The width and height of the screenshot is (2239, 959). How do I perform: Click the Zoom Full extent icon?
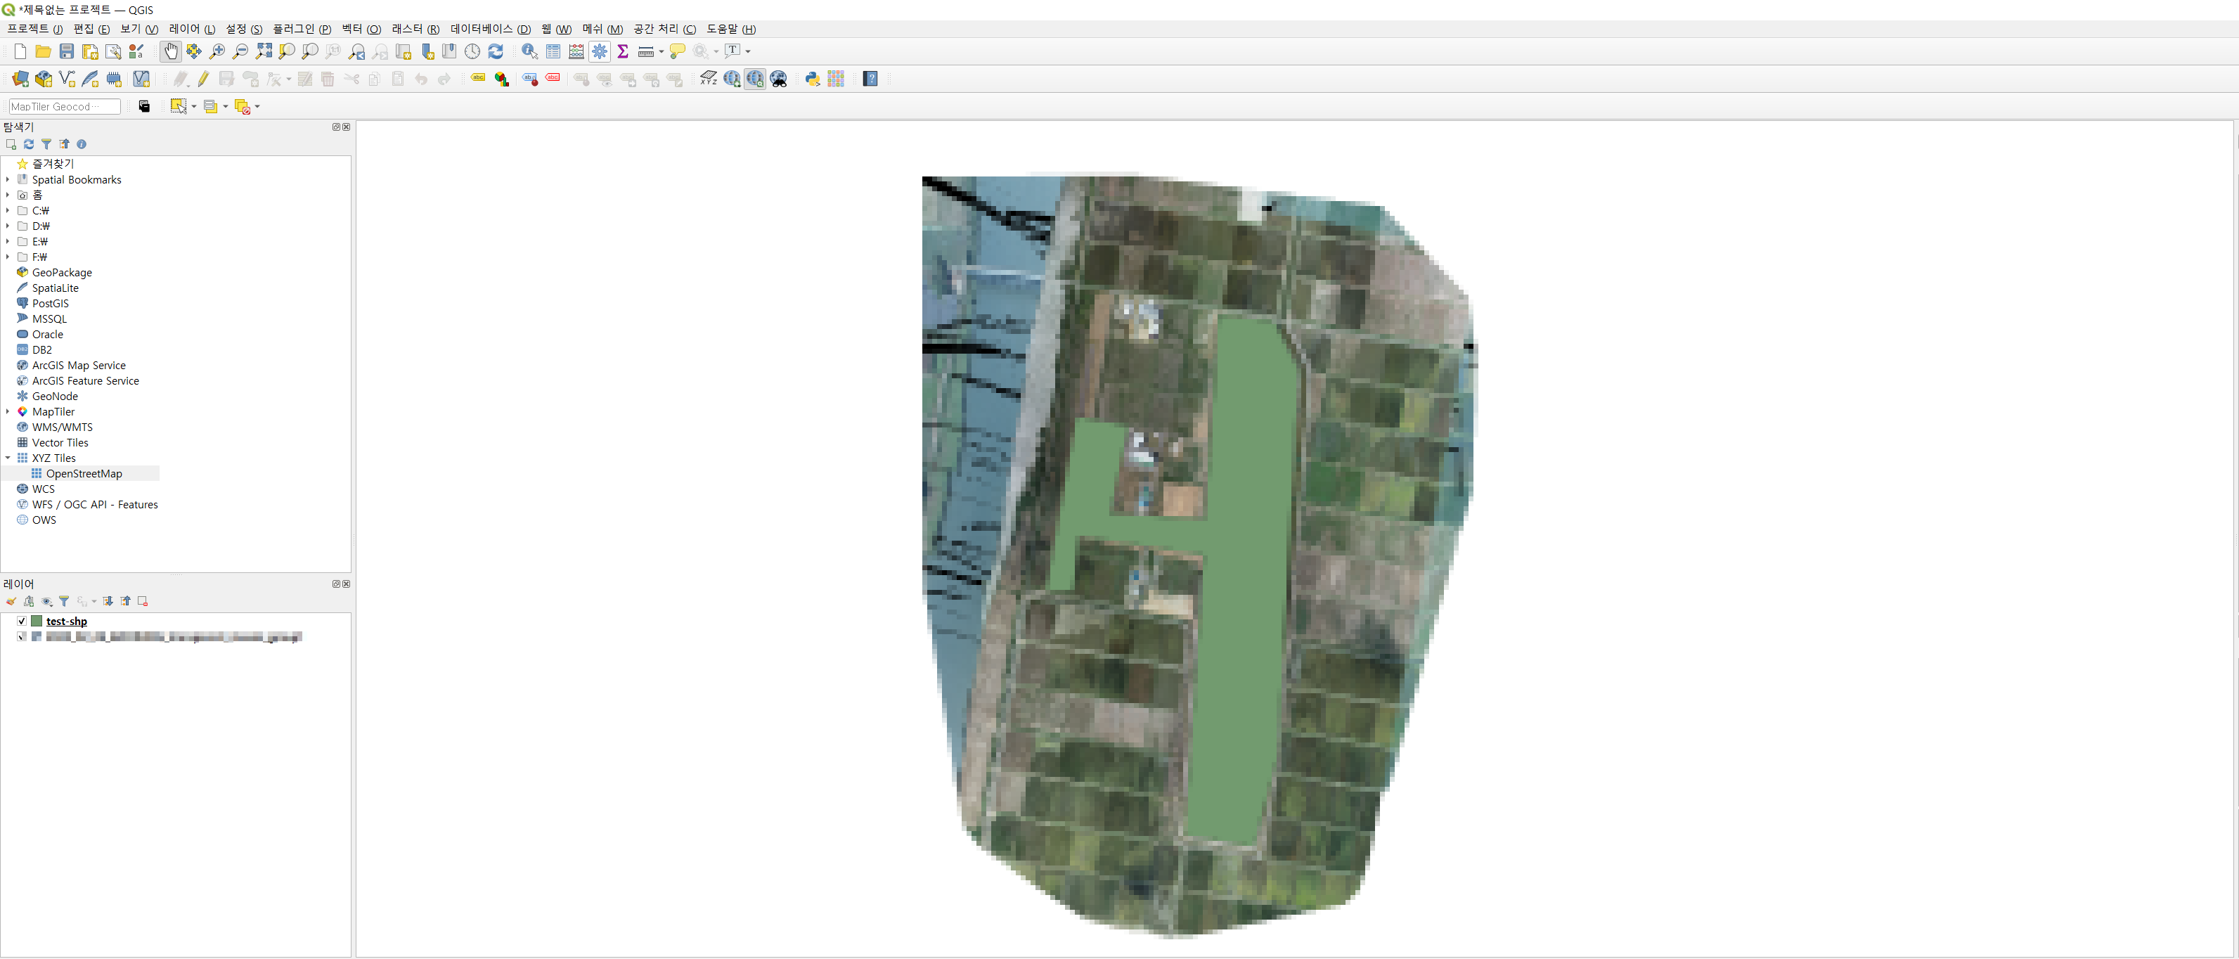click(264, 51)
